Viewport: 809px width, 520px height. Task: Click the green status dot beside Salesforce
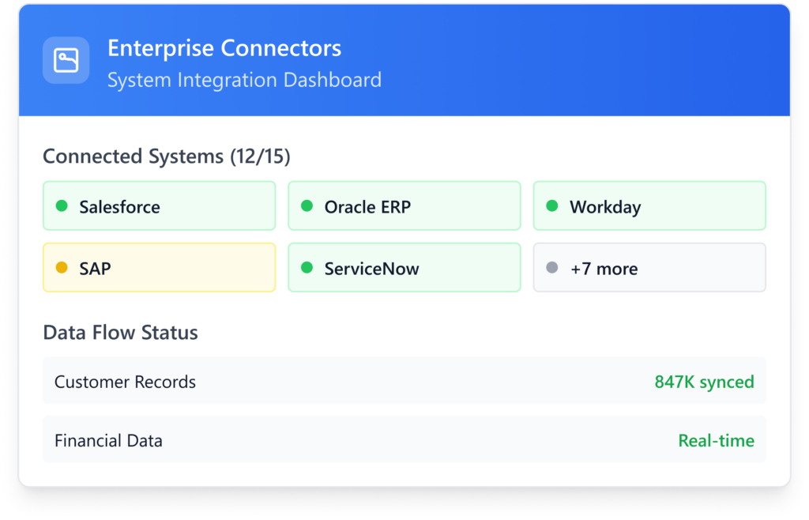(x=62, y=205)
